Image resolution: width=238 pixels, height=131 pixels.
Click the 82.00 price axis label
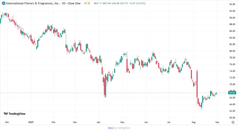[x=232, y=44]
